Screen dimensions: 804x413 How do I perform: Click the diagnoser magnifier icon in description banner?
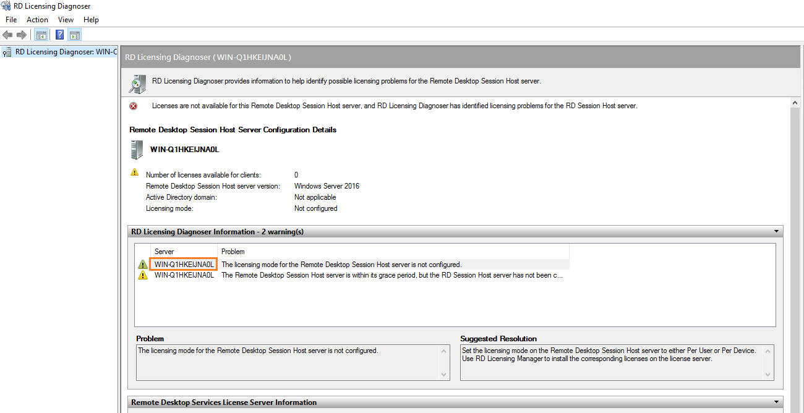(137, 83)
